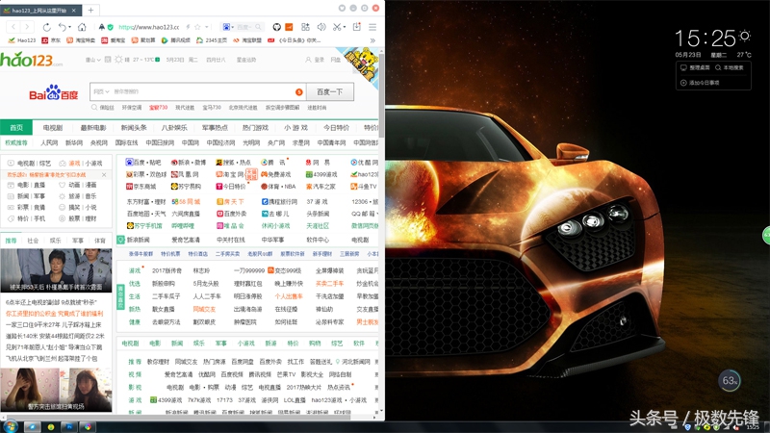This screenshot has width=770, height=433.
Task: Click the lightning speed-mode icon in address bar
Action: 188,27
